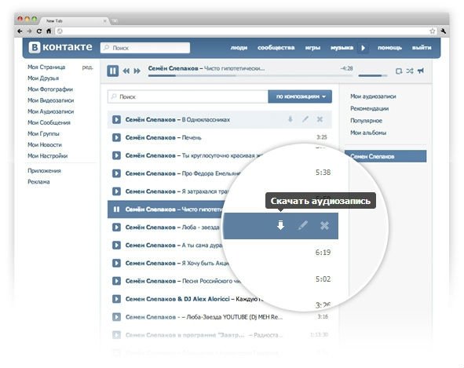Skip to the next track in player
The width and height of the screenshot is (464, 368).
pos(137,71)
